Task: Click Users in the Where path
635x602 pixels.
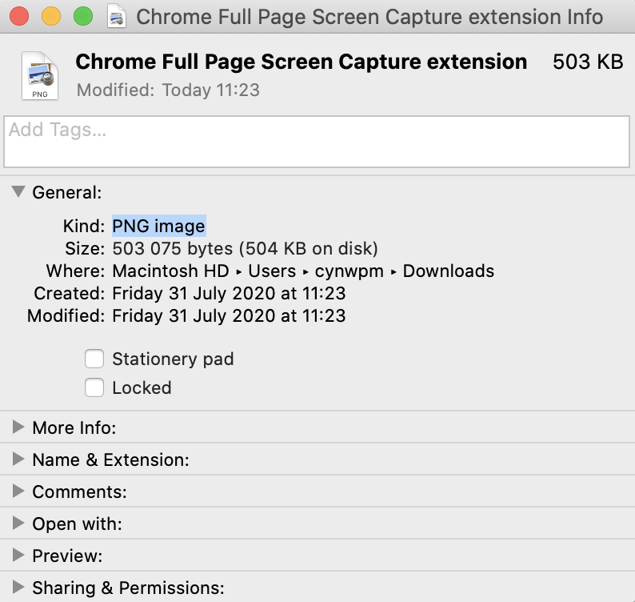Action: tap(272, 271)
